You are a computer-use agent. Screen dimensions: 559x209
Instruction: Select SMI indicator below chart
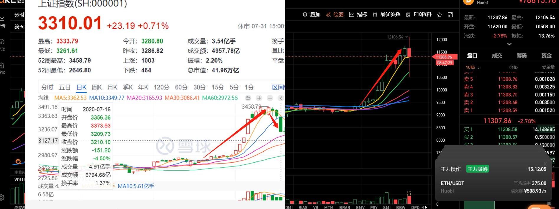387,207
